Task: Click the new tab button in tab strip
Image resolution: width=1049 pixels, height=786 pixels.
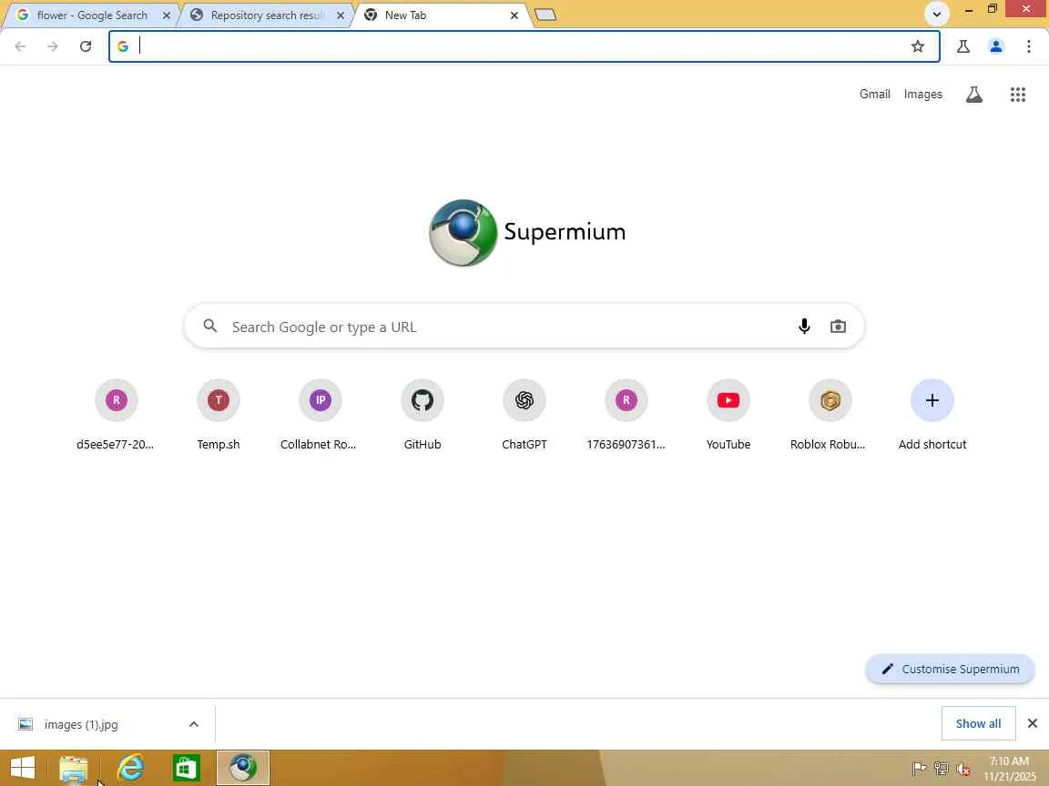Action: coord(545,15)
